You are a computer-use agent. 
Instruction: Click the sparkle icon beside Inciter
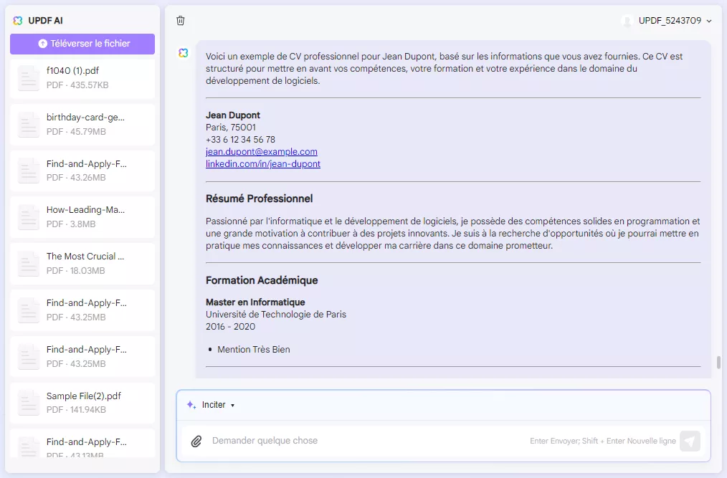(x=189, y=405)
